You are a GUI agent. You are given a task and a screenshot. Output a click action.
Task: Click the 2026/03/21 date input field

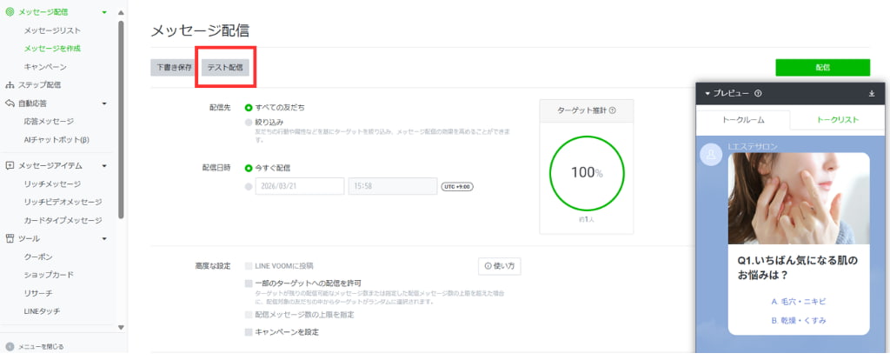click(300, 186)
